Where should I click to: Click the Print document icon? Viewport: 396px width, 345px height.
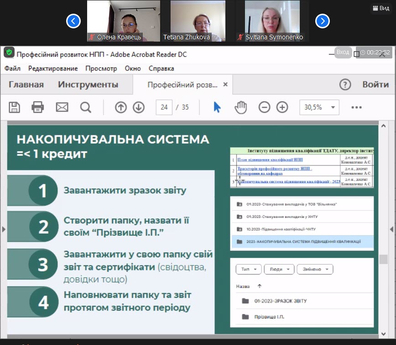coord(37,107)
